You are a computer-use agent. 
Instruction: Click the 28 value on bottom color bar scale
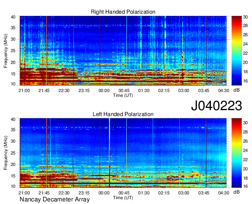pos(245,132)
